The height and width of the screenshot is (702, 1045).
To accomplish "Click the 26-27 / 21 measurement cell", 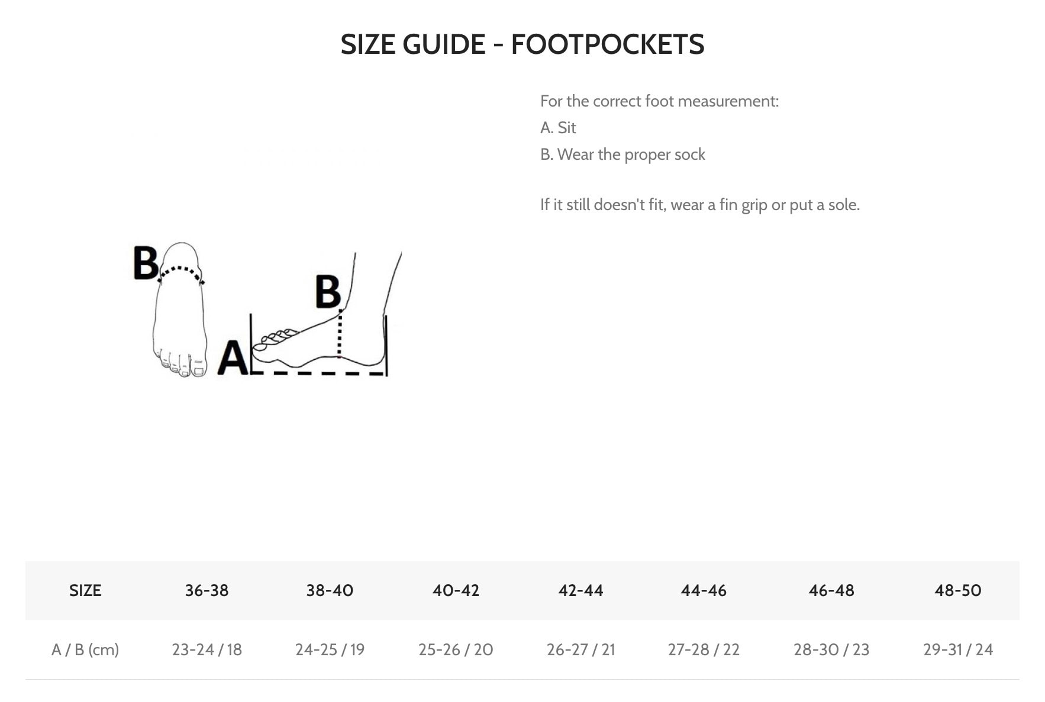I will pyautogui.click(x=580, y=649).
